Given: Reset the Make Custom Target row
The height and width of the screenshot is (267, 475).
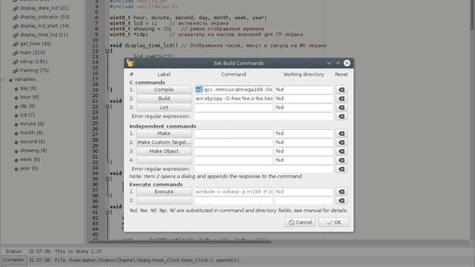Looking at the screenshot, I should click(341, 142).
